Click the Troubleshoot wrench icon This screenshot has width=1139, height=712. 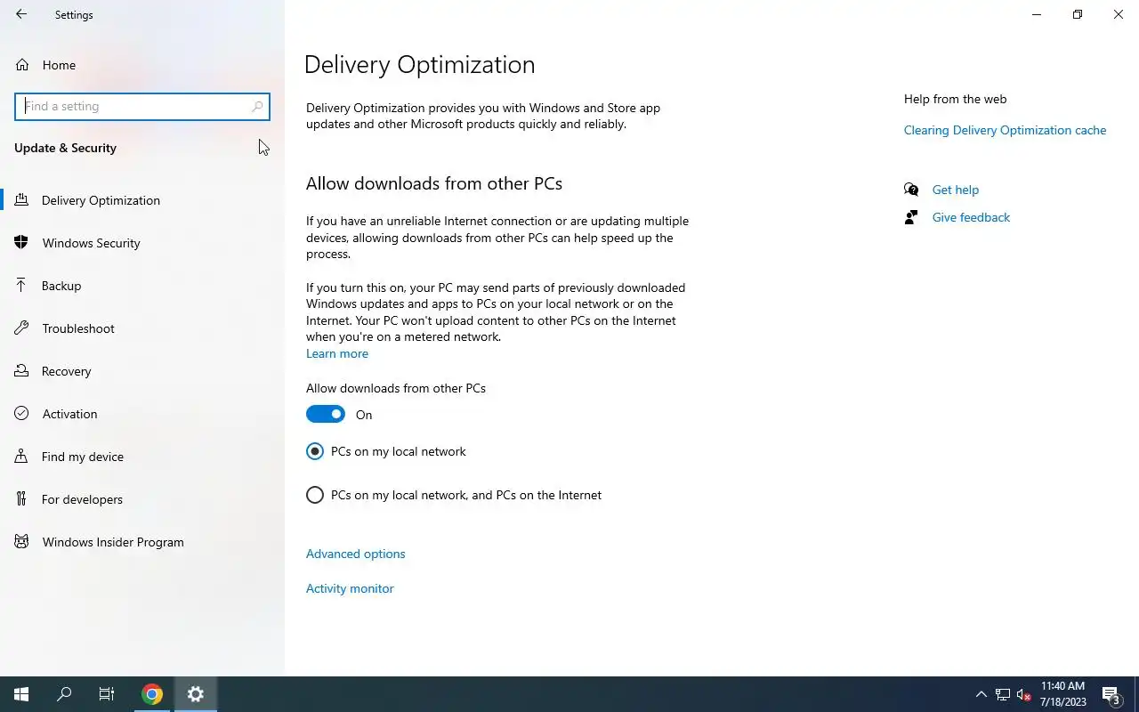[22, 328]
